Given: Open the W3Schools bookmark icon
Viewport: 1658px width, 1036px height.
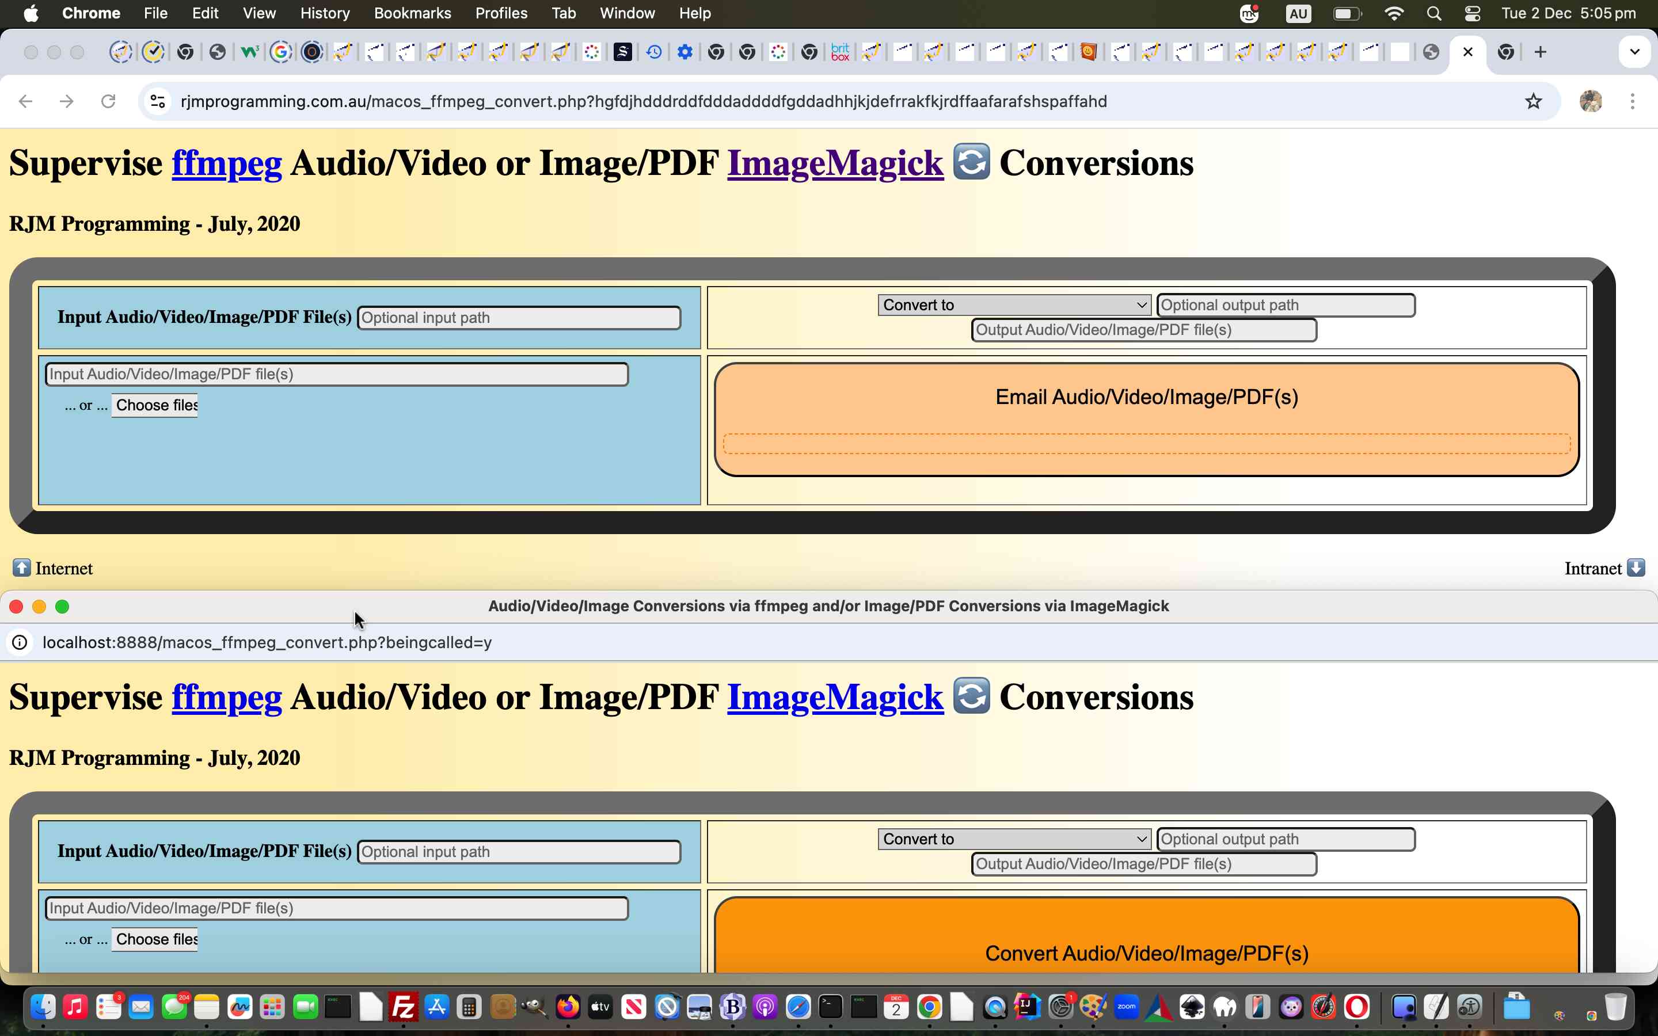Looking at the screenshot, I should tap(249, 51).
